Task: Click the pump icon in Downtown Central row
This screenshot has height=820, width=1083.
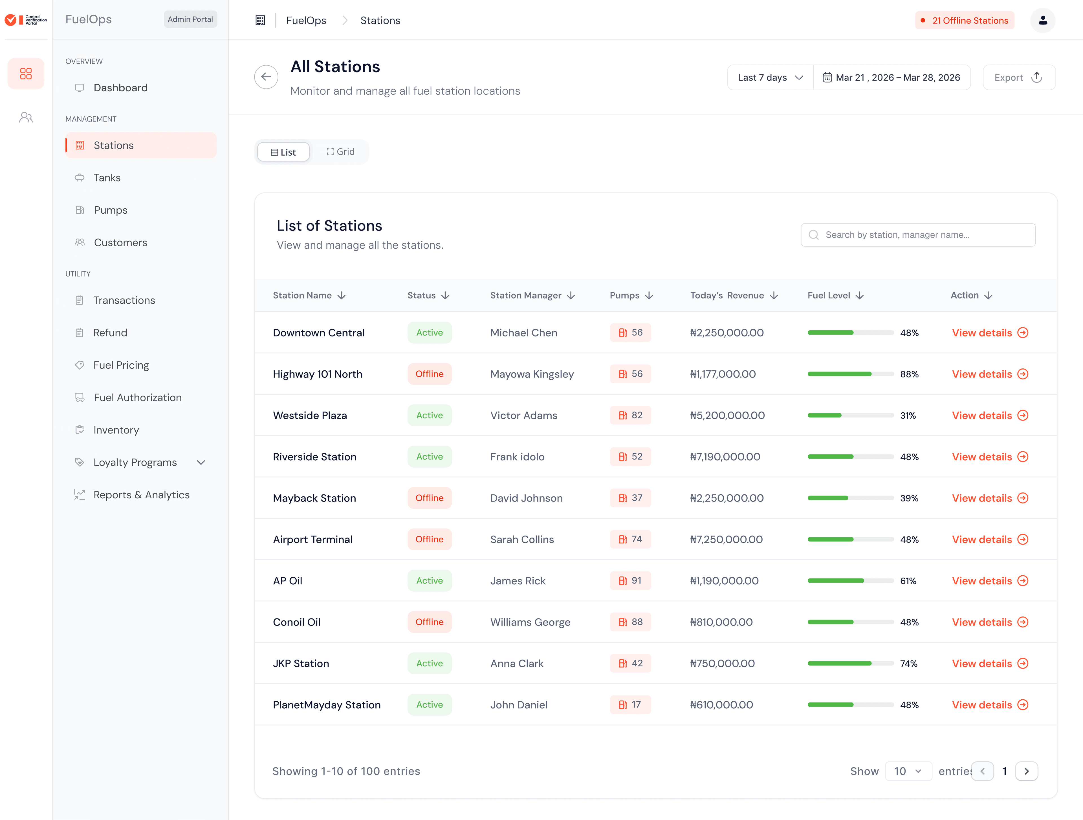Action: point(623,333)
